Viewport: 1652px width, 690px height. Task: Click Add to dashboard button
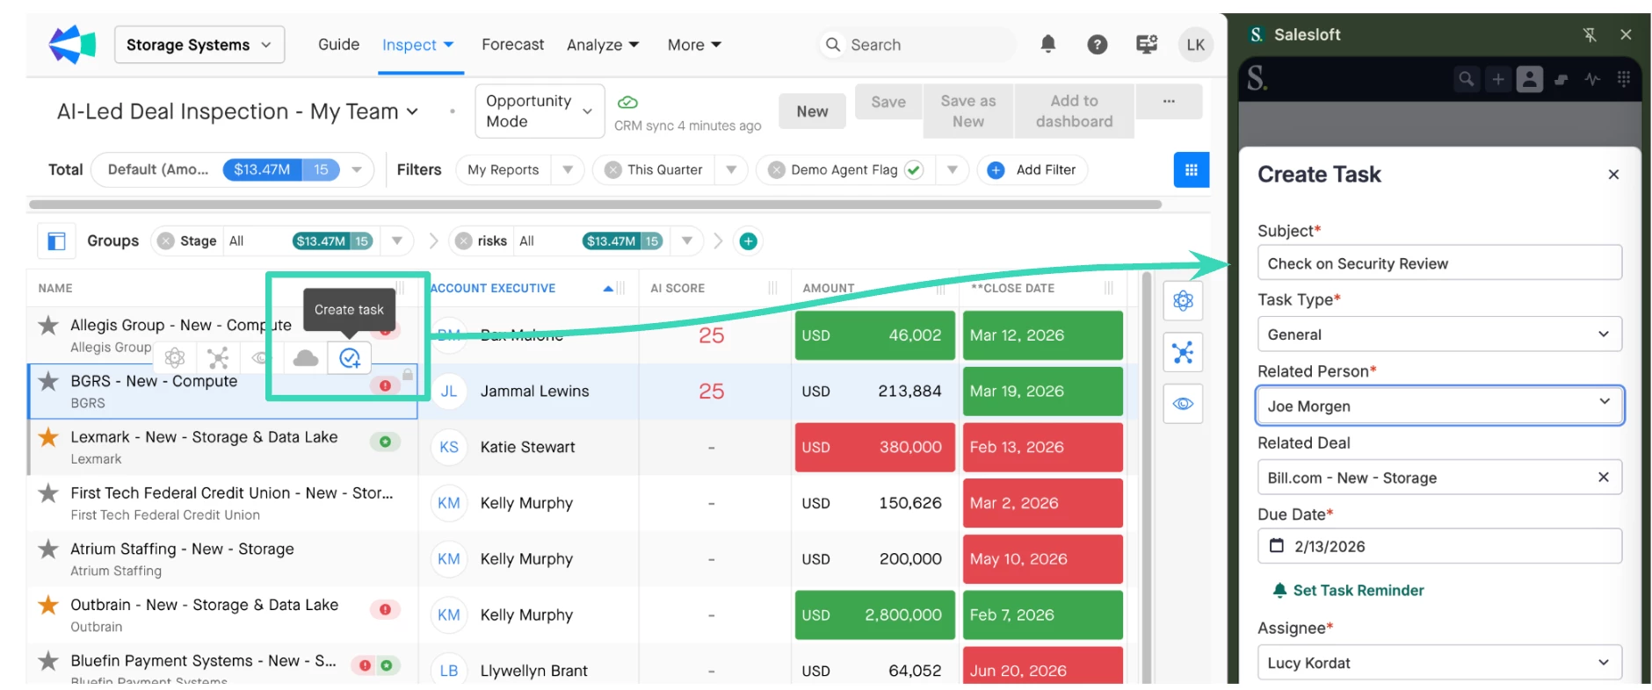pyautogui.click(x=1074, y=111)
